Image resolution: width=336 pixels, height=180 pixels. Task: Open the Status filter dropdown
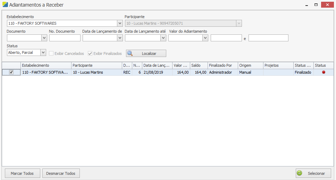pyautogui.click(x=43, y=53)
